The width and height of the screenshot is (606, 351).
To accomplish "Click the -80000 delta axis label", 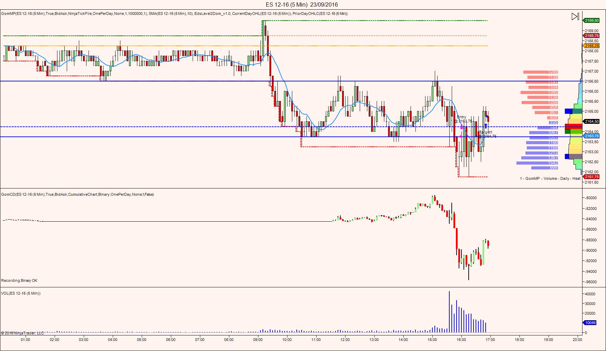I will [590, 198].
